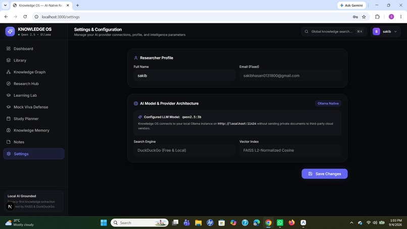Viewport: 407px width, 229px height.
Task: Click the Qwen 2.5 Ollama status text
Action: point(36,34)
